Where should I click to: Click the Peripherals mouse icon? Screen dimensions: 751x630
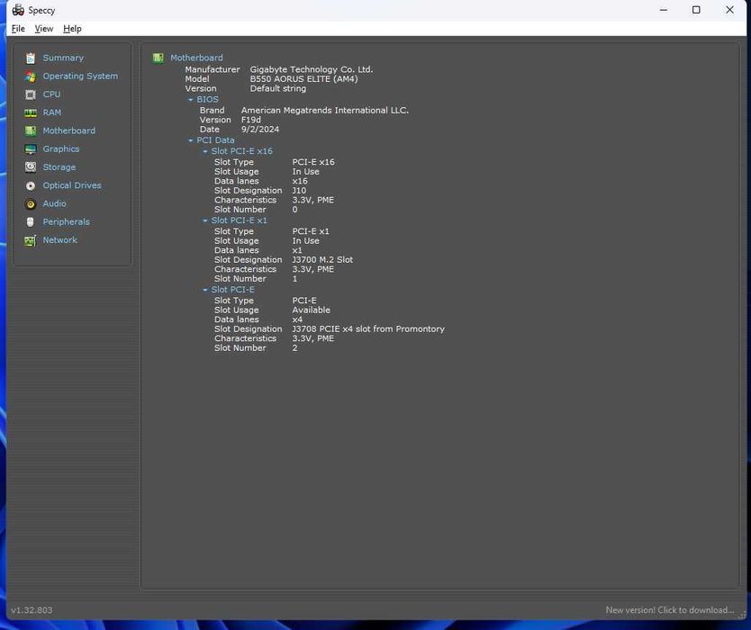pyautogui.click(x=31, y=221)
